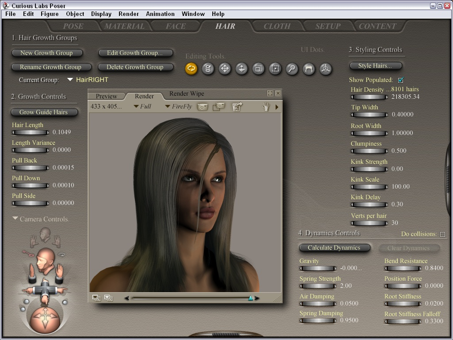Uncheck the Show Populated checkbox
The width and height of the screenshot is (453, 340).
pyautogui.click(x=401, y=80)
